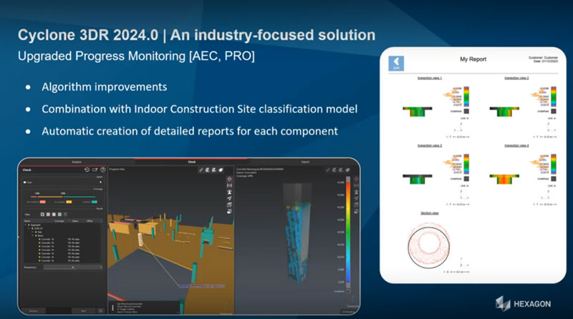Viewport: 573px width, 319px height.
Task: Click the camera icon in column detail side toolbar
Action: [x=356, y=211]
